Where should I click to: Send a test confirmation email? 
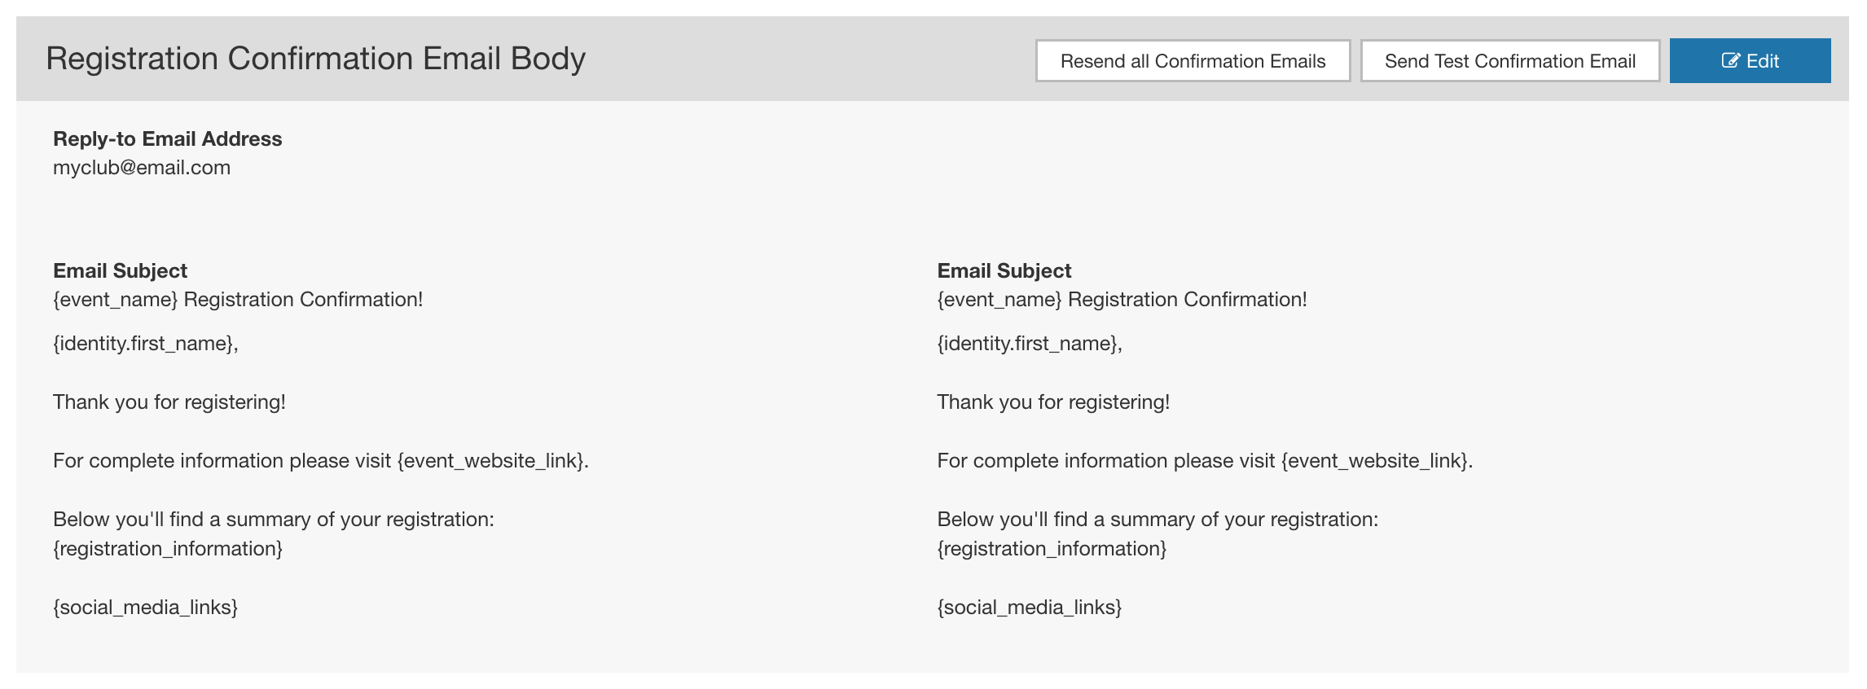coord(1509,61)
